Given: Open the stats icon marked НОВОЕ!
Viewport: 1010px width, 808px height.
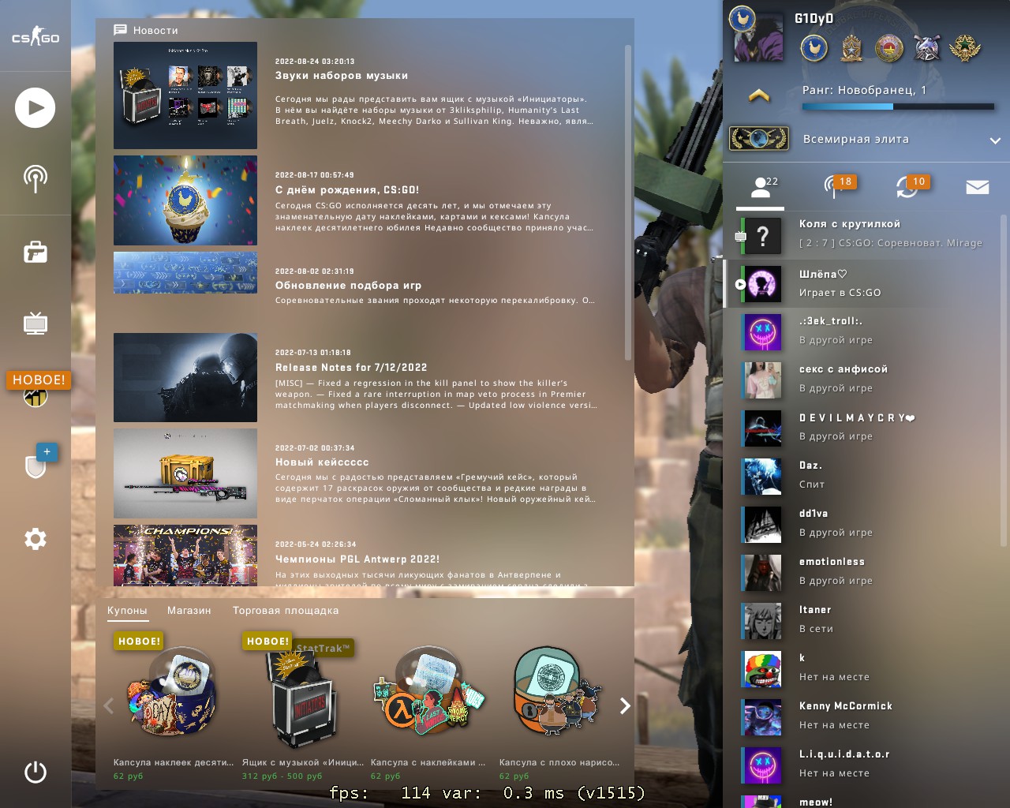Looking at the screenshot, I should [x=36, y=395].
